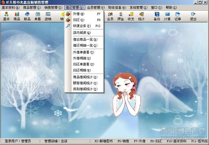The height and width of the screenshot is (145, 209).
Task: Click F7-外借 in status bar
Action: click(140, 141)
